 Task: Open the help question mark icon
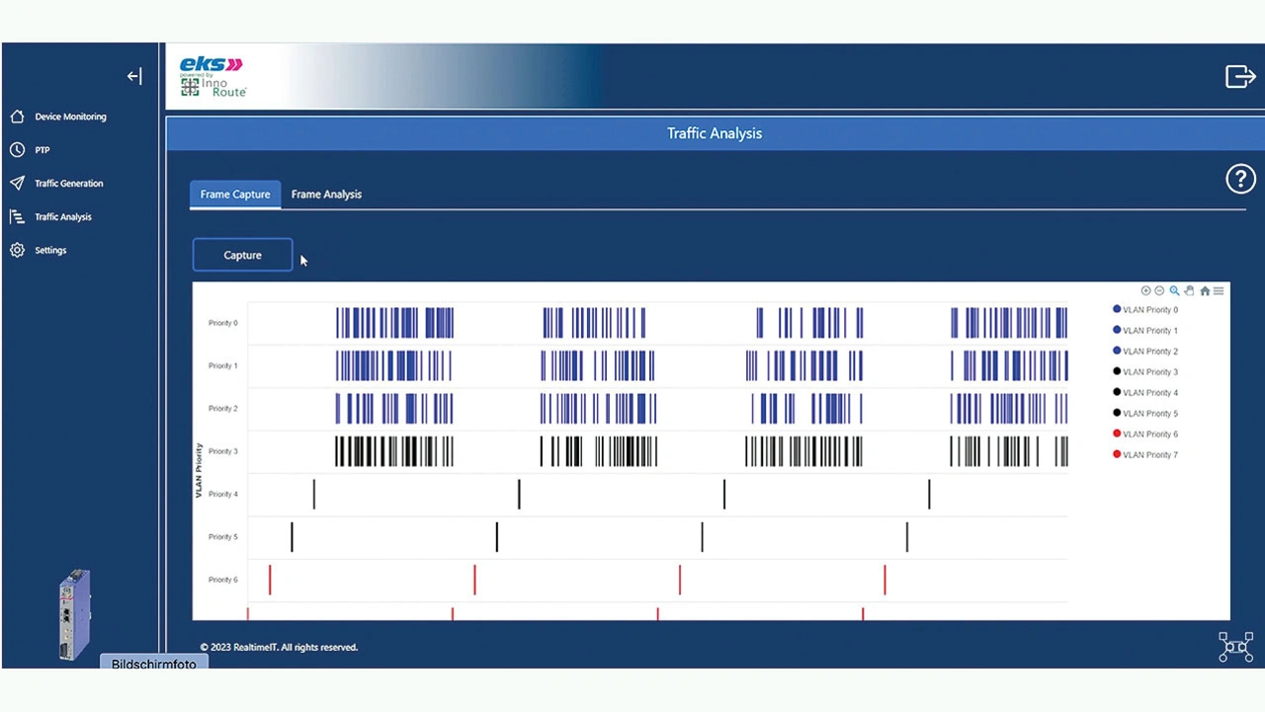click(x=1240, y=179)
